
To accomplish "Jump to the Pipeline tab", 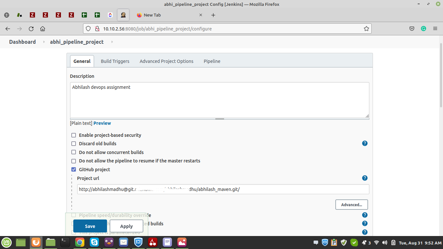I will coord(212,61).
